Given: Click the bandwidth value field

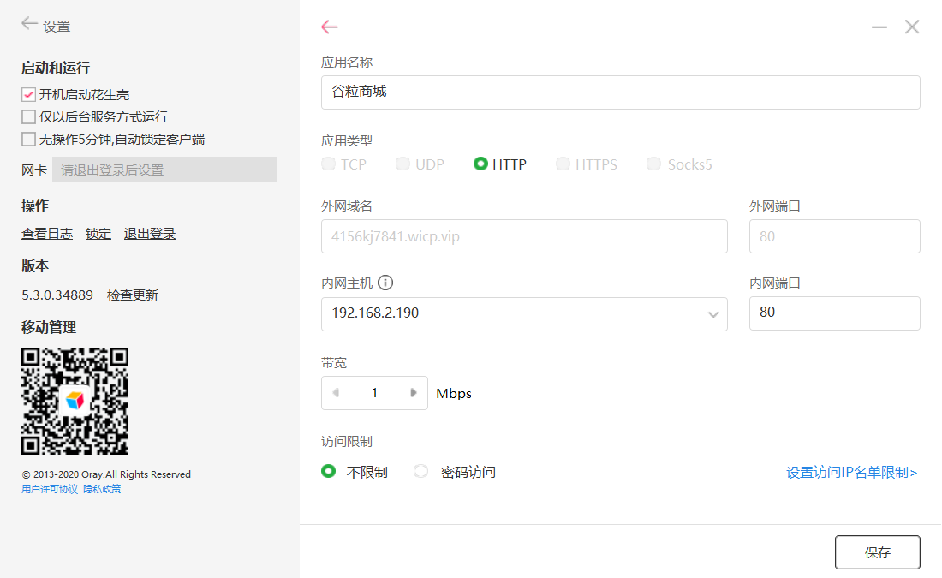Looking at the screenshot, I should point(374,393).
